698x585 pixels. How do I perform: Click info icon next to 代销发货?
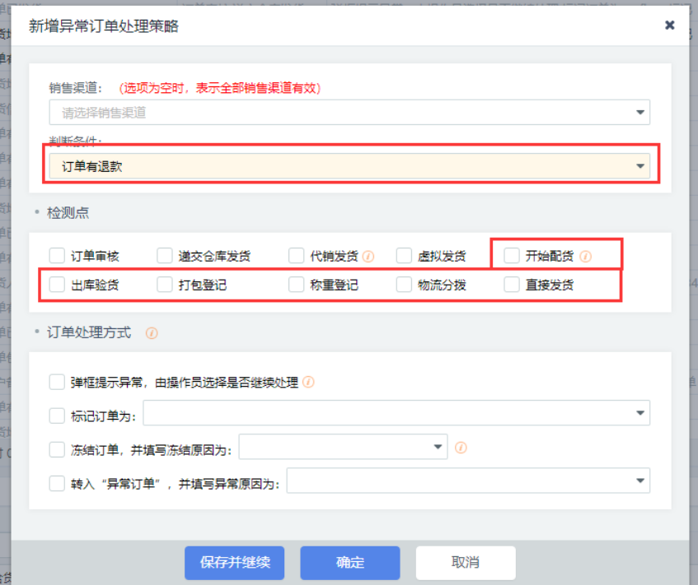[368, 257]
